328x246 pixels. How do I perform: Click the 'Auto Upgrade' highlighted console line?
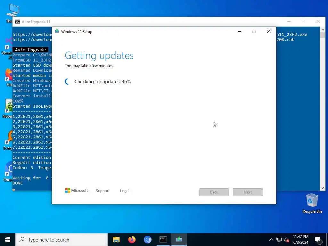pyautogui.click(x=30, y=50)
